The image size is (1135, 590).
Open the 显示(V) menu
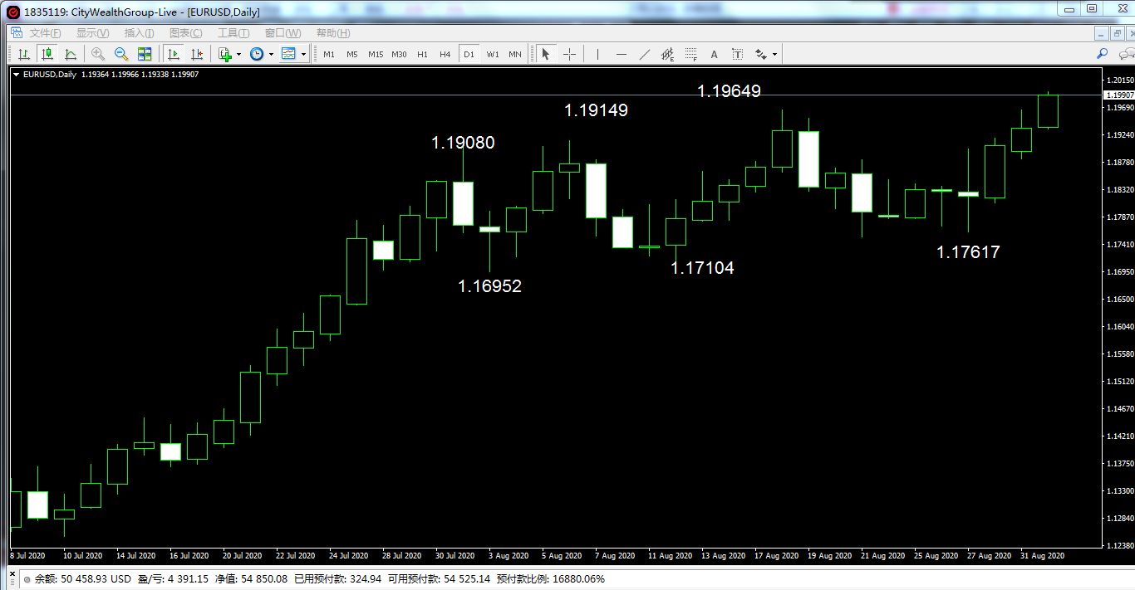[x=92, y=33]
